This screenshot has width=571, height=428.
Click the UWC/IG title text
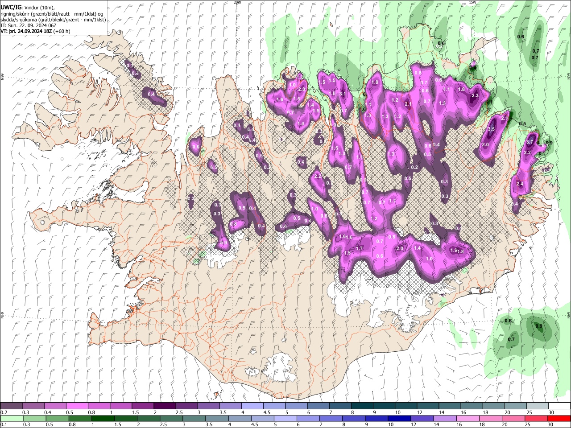11,8
